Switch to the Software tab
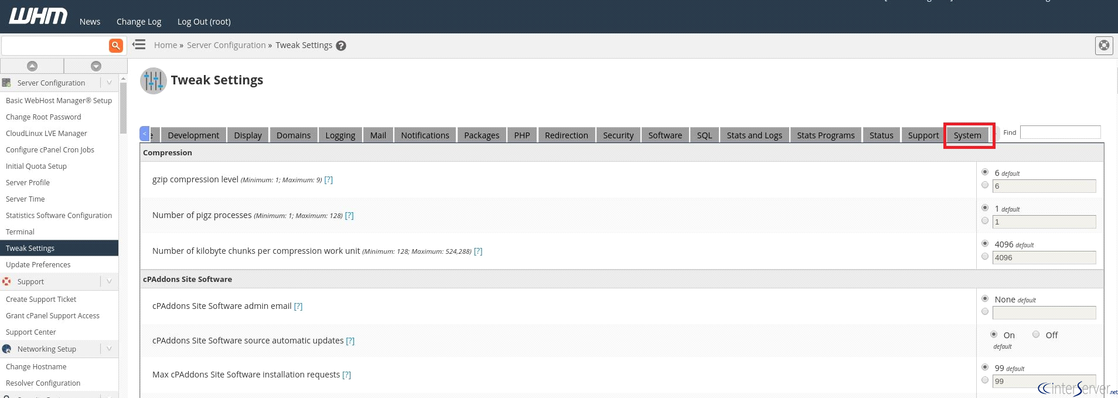The image size is (1118, 398). point(665,135)
